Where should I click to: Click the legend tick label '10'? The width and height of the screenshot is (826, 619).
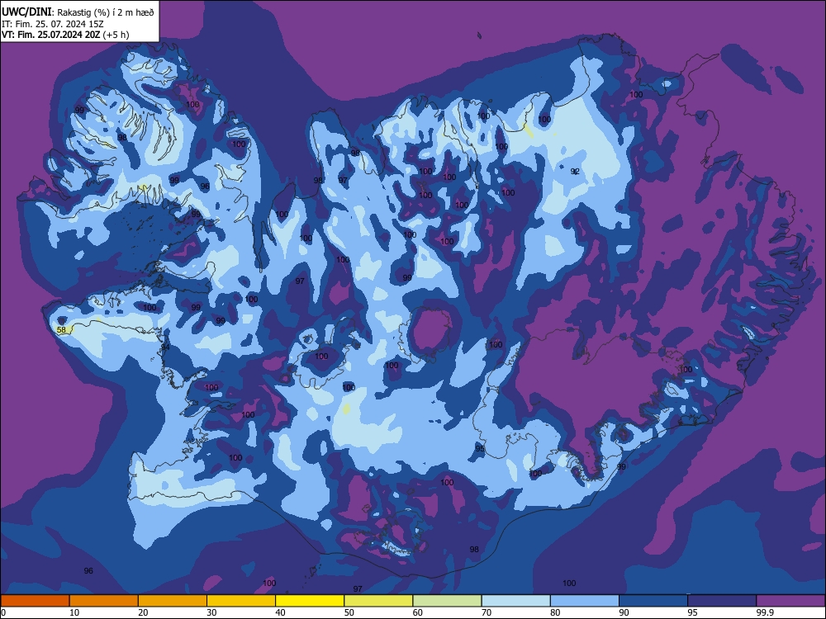pyautogui.click(x=74, y=612)
